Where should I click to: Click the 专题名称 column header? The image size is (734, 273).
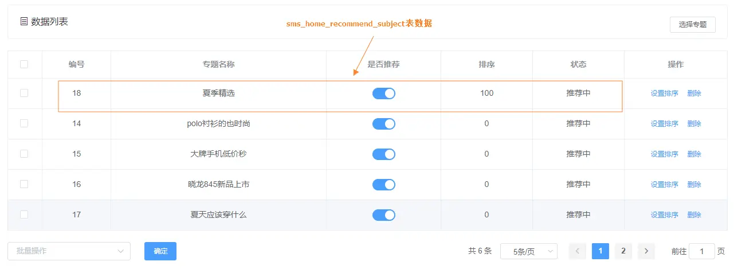click(219, 64)
